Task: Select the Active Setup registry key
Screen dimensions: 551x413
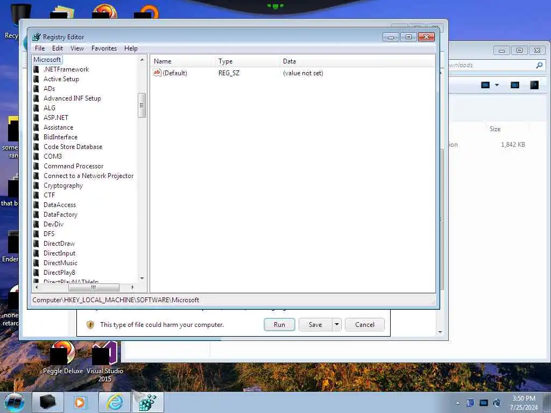Action: pos(61,79)
